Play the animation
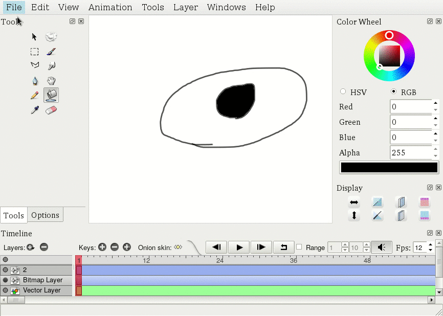The width and height of the screenshot is (443, 316). click(x=239, y=247)
